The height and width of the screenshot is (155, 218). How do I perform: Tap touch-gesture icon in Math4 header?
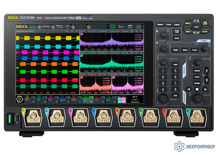[x=132, y=75]
